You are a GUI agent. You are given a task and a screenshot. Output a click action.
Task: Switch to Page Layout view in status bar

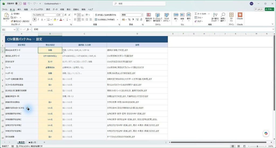(239, 146)
